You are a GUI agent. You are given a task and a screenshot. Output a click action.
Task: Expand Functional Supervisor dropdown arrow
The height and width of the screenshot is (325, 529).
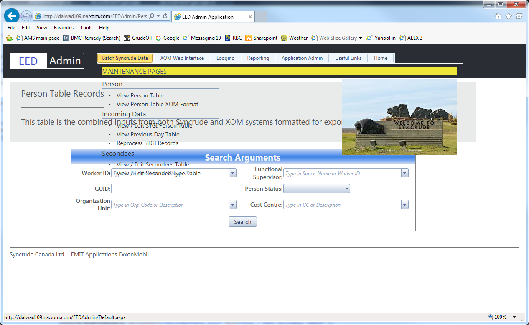(404, 173)
